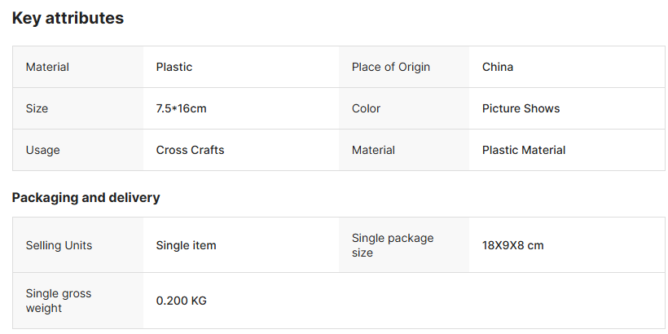
Task: Click the "7.5*16cm" size value
Action: [187, 108]
